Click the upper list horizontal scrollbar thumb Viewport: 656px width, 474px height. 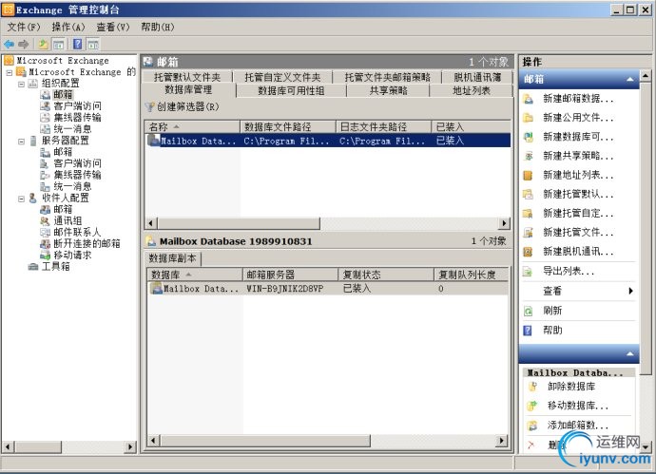tap(239, 223)
